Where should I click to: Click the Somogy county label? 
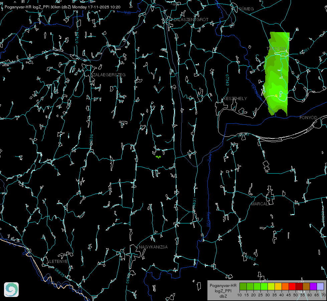tap(208, 220)
